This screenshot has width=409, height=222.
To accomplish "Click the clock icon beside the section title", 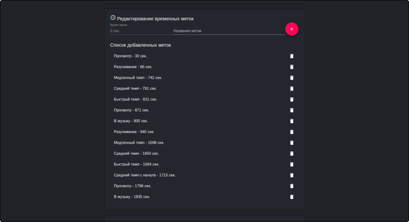I will (113, 18).
